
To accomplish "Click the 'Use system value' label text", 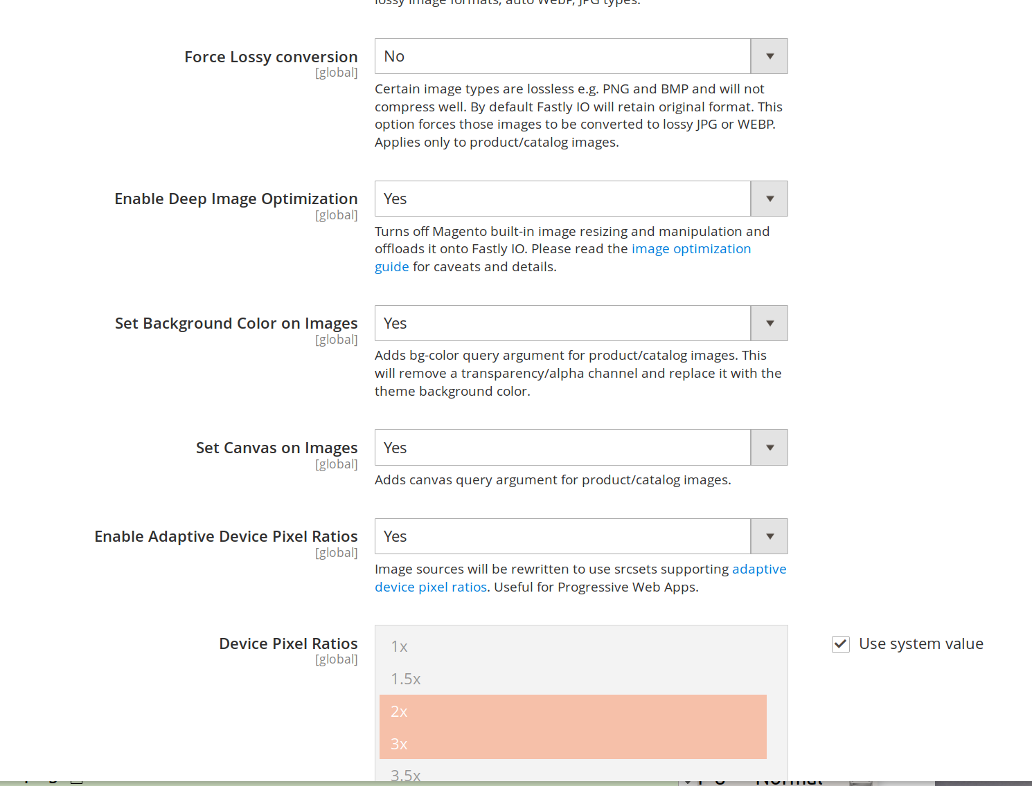I will tap(920, 644).
